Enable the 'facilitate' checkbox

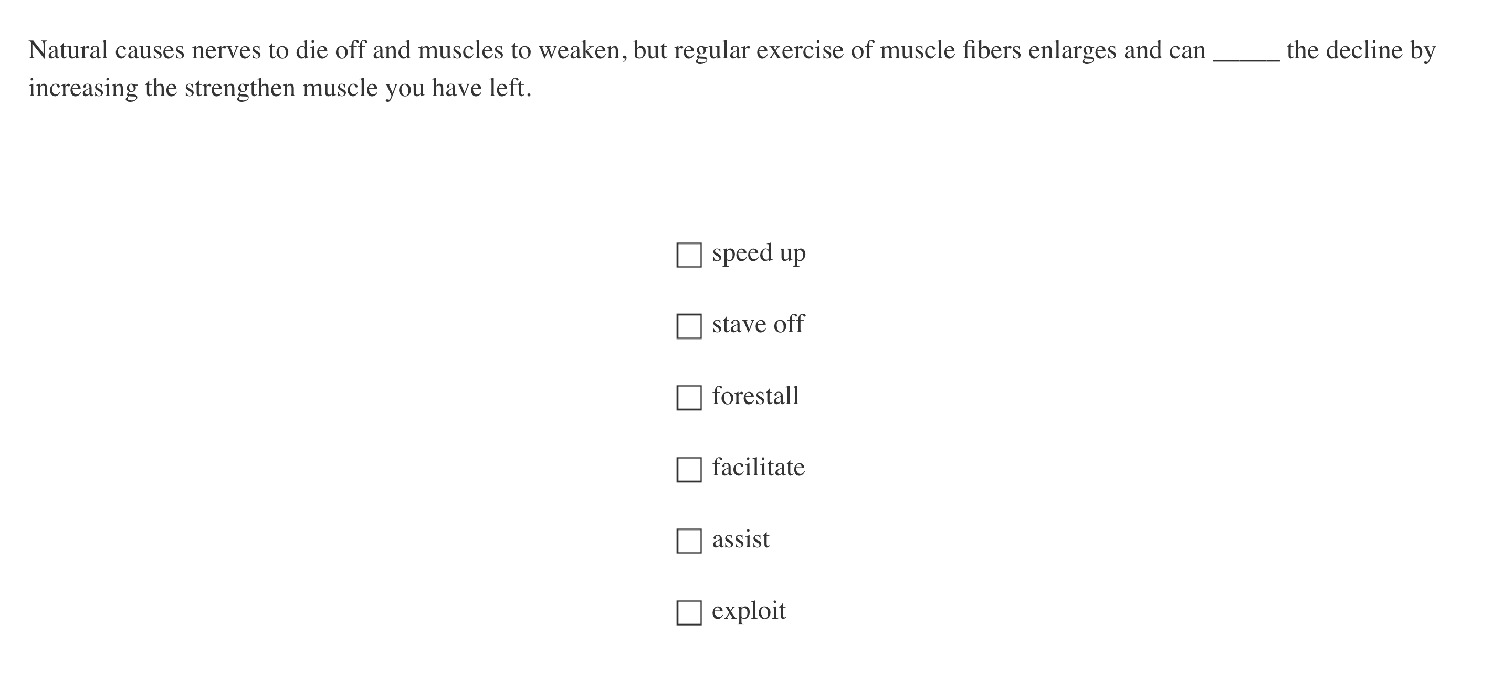(689, 469)
